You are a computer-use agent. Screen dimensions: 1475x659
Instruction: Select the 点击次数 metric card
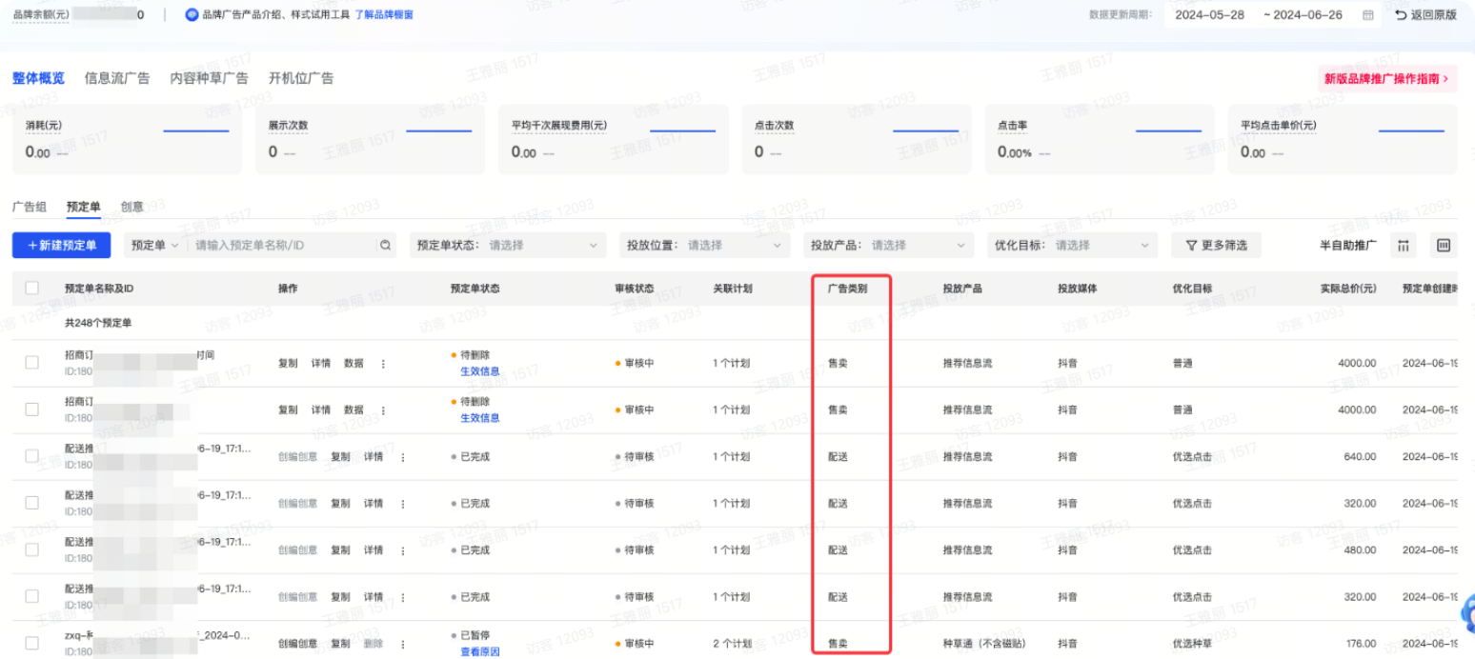(857, 139)
